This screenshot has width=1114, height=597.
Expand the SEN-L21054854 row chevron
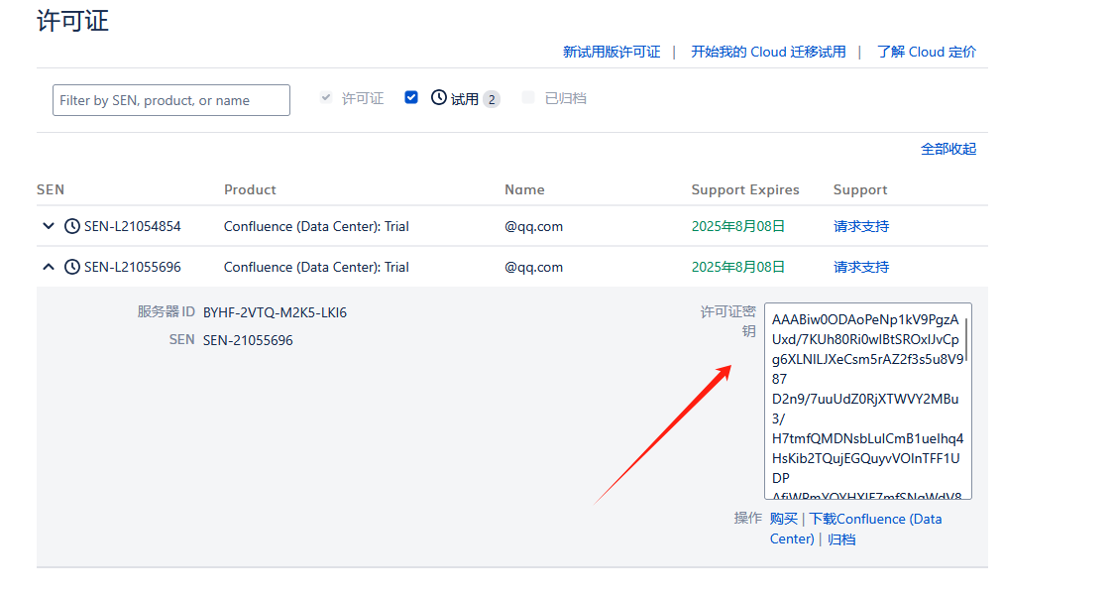tap(49, 226)
